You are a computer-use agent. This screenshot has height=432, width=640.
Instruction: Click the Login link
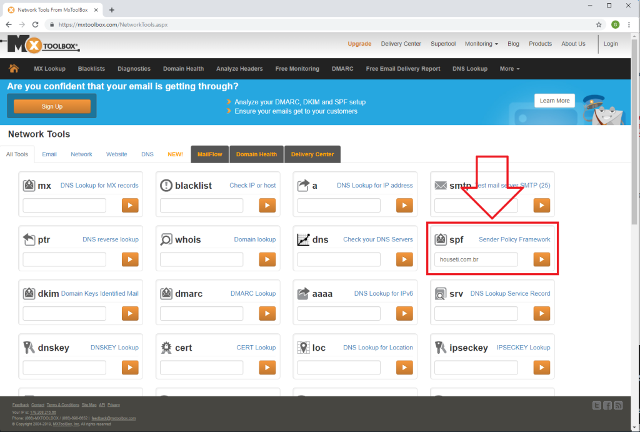pyautogui.click(x=611, y=44)
